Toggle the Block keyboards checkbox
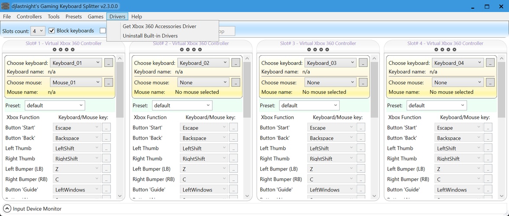The width and height of the screenshot is (509, 216). [x=52, y=31]
